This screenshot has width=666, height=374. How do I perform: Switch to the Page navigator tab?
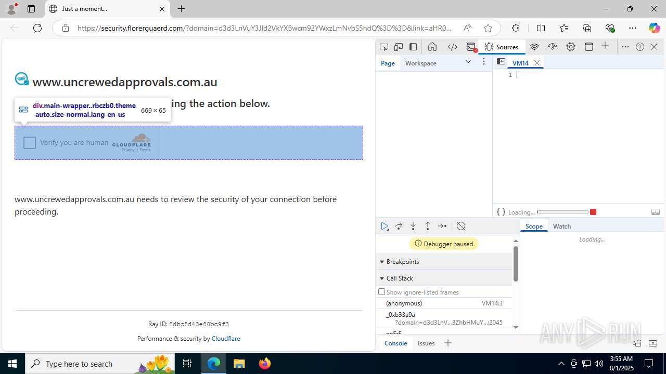click(388, 63)
